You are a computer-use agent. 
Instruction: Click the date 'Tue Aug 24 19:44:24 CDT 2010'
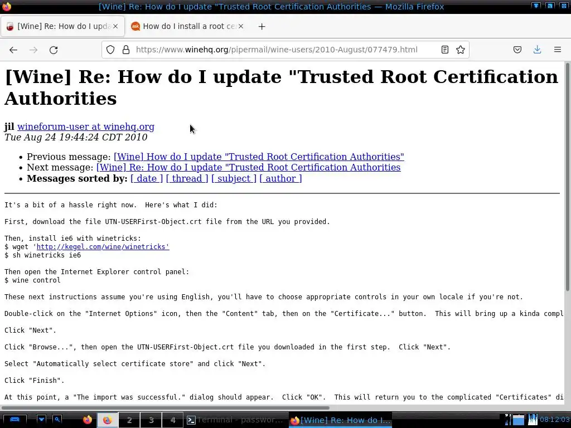point(76,137)
